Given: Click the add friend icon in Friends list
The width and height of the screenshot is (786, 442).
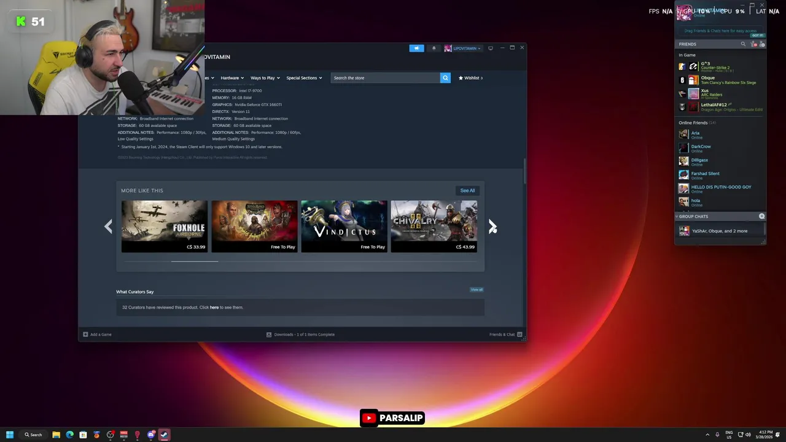Looking at the screenshot, I should click(762, 44).
